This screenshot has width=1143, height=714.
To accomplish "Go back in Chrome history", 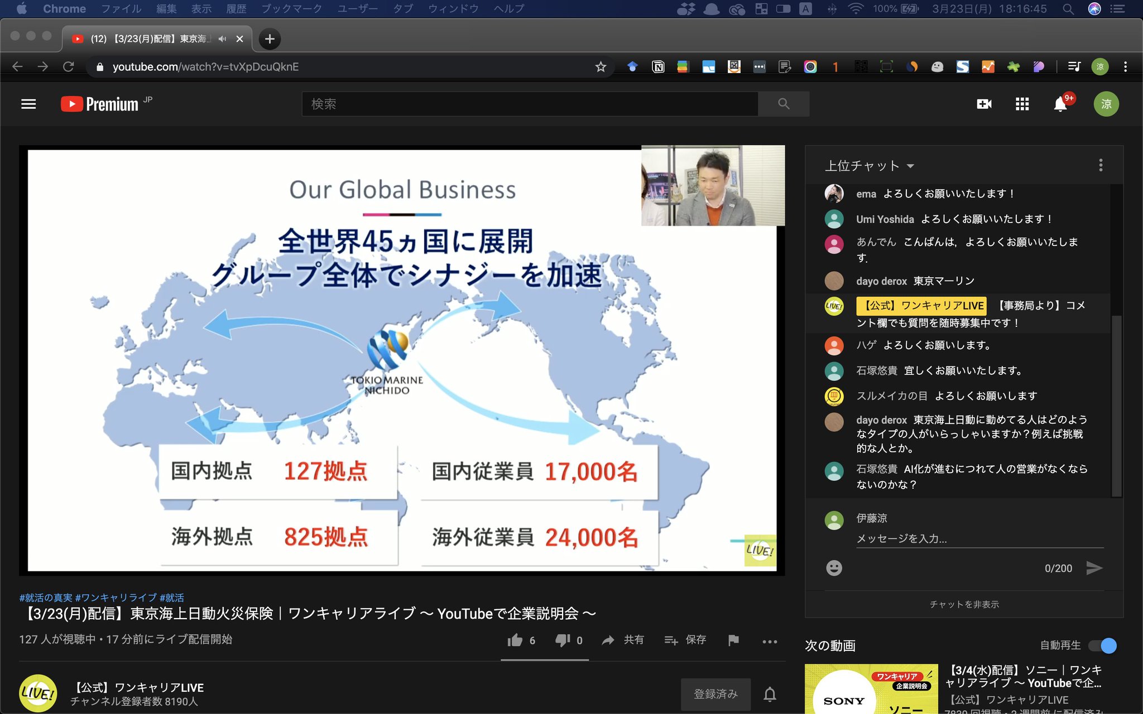I will (17, 67).
